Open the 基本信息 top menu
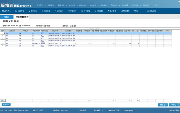The width and height of the screenshot is (180, 113). 61,5
